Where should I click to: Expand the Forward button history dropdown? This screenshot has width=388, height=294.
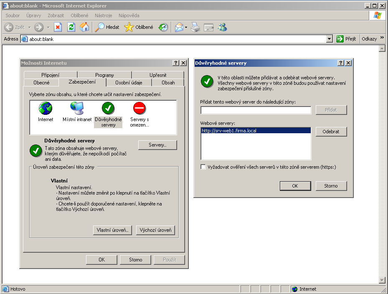click(48, 27)
